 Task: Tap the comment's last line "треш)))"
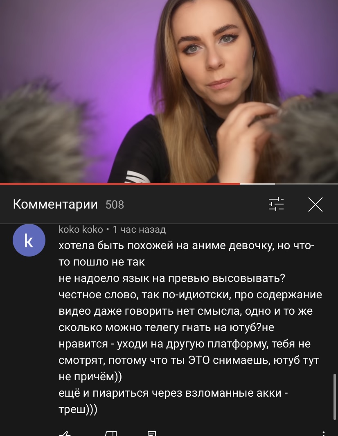pos(78,409)
